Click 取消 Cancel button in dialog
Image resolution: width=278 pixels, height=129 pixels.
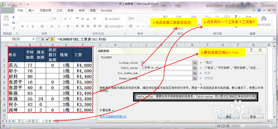coord(253,117)
